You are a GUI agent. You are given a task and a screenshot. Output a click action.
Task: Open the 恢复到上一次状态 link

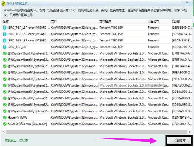pyautogui.click(x=16, y=140)
